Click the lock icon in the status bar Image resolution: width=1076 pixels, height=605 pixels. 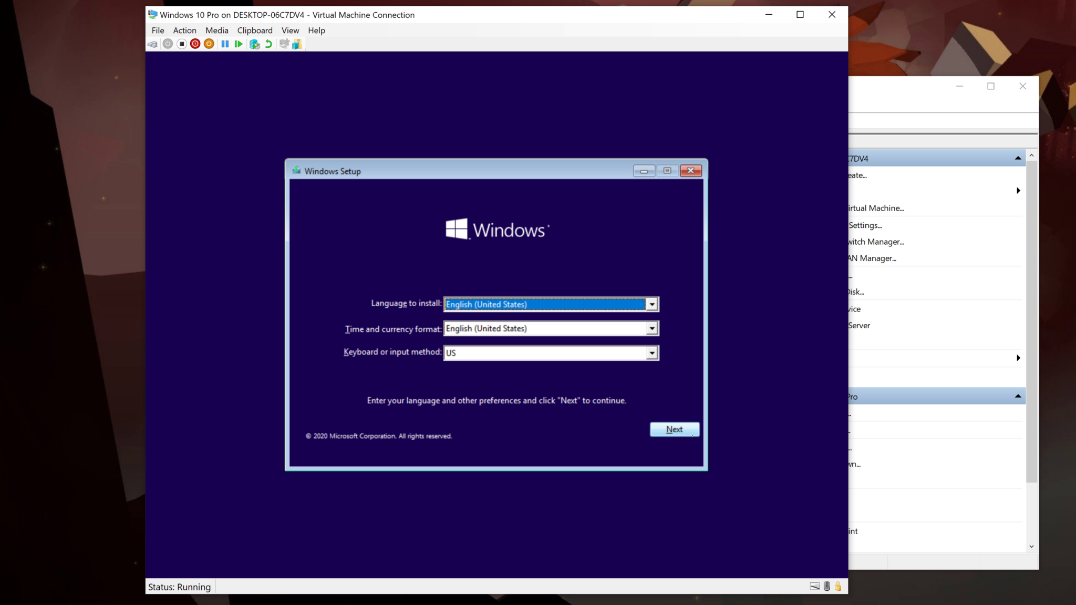click(839, 586)
